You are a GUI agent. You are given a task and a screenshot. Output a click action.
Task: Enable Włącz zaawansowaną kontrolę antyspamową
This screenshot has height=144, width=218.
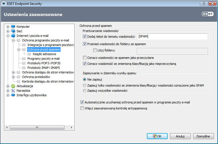[x=82, y=108]
